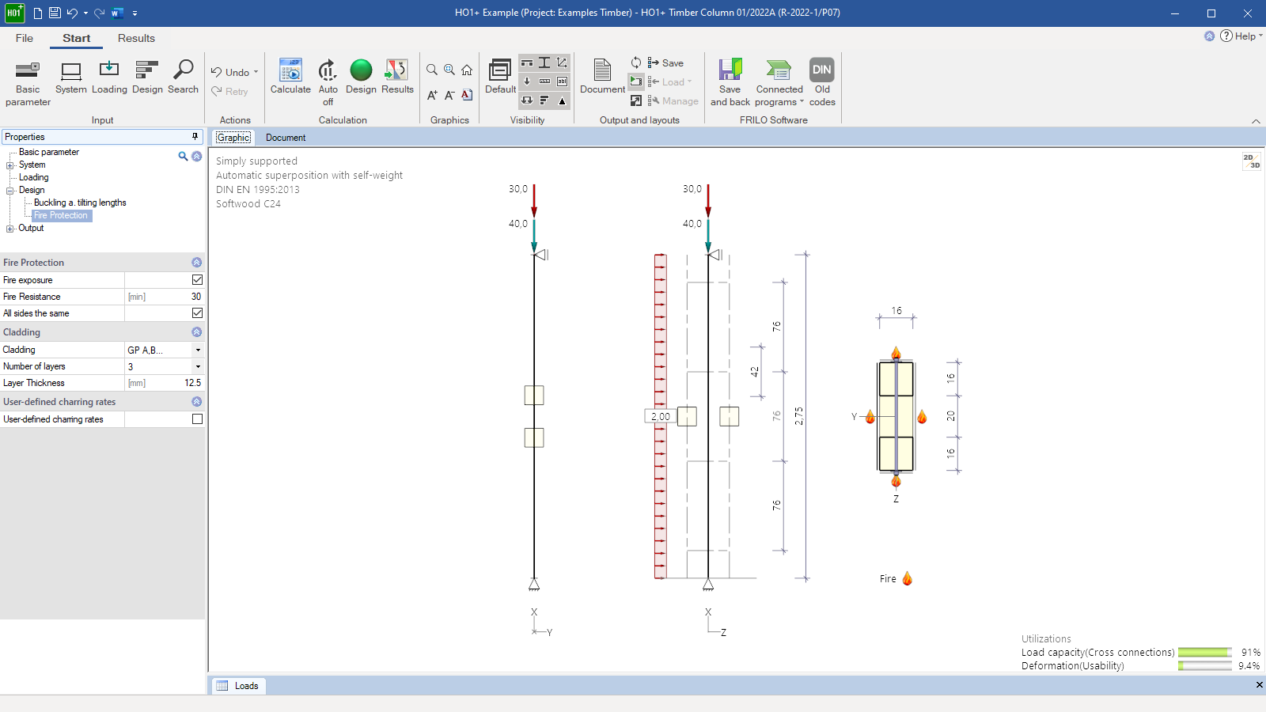1266x712 pixels.
Task: Open the Undo history dropdown arrow
Action: click(x=256, y=72)
